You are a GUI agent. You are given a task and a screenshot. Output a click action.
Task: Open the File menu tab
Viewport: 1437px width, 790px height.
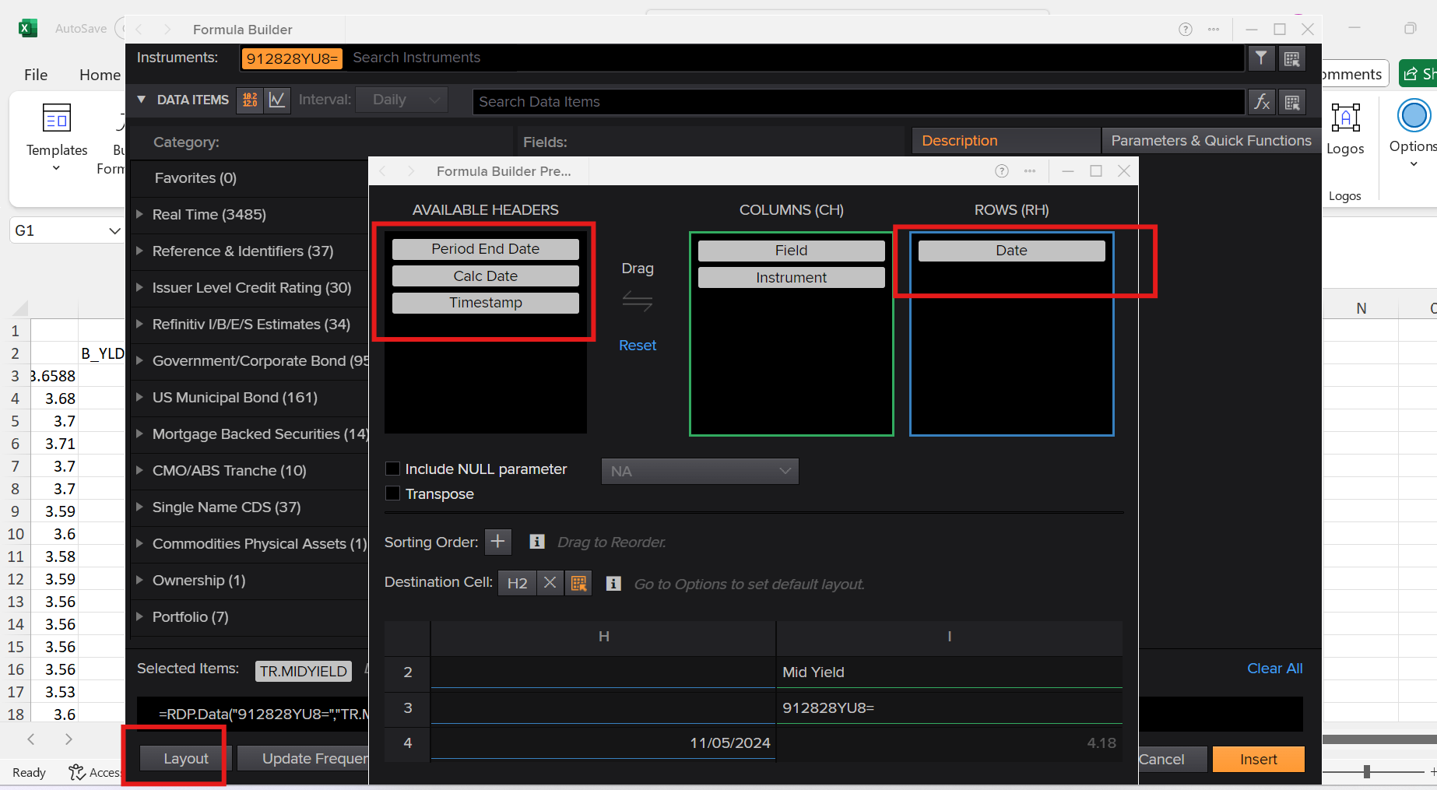coord(36,75)
